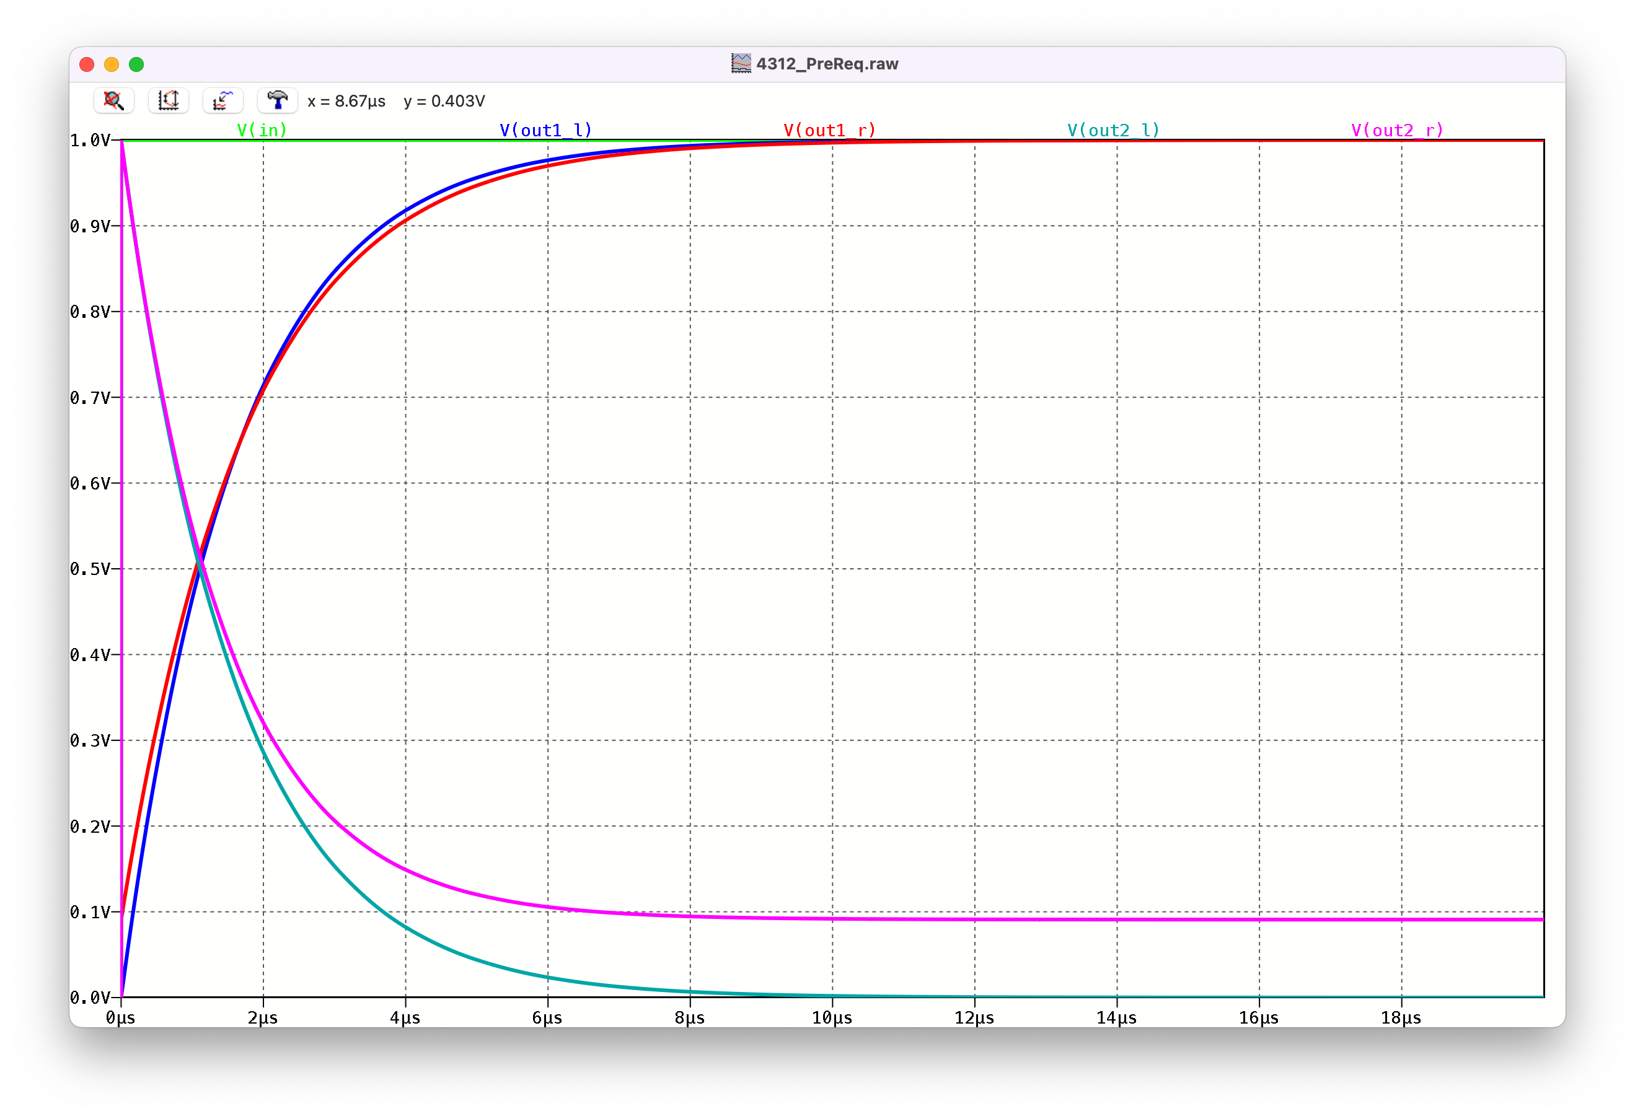Image resolution: width=1635 pixels, height=1119 pixels.
Task: Click the x = 8.67µs cursor readout
Action: (346, 101)
